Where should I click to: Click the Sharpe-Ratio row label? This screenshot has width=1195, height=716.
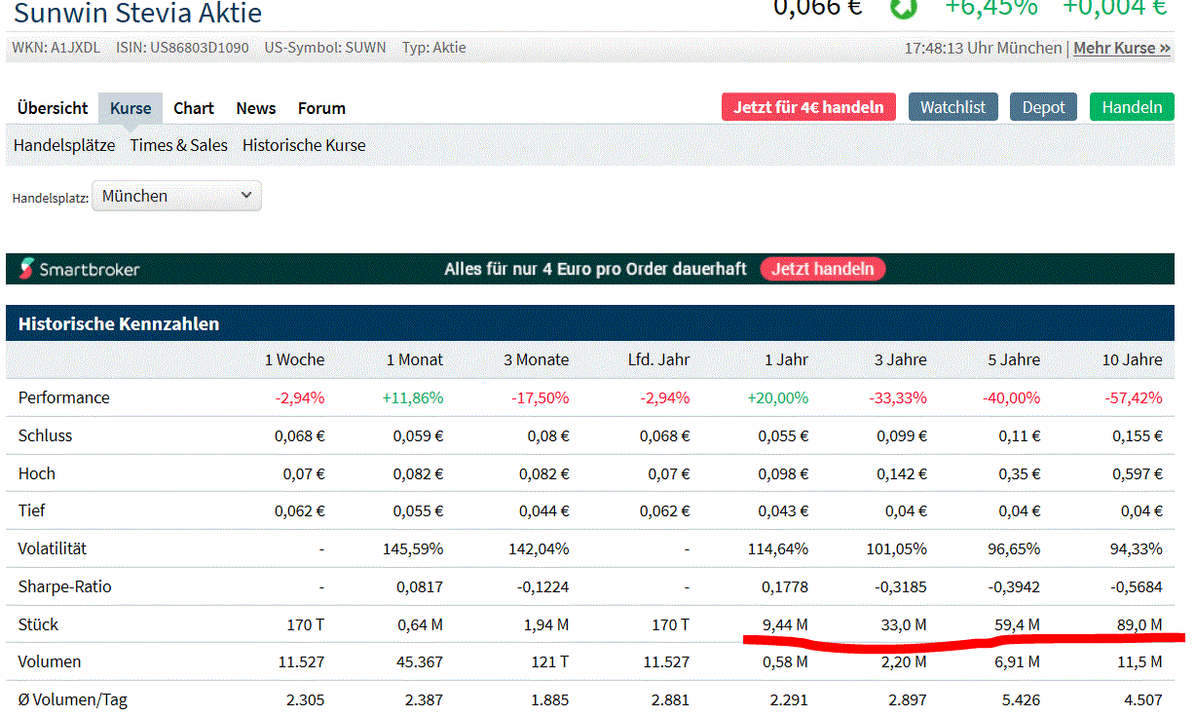[64, 586]
